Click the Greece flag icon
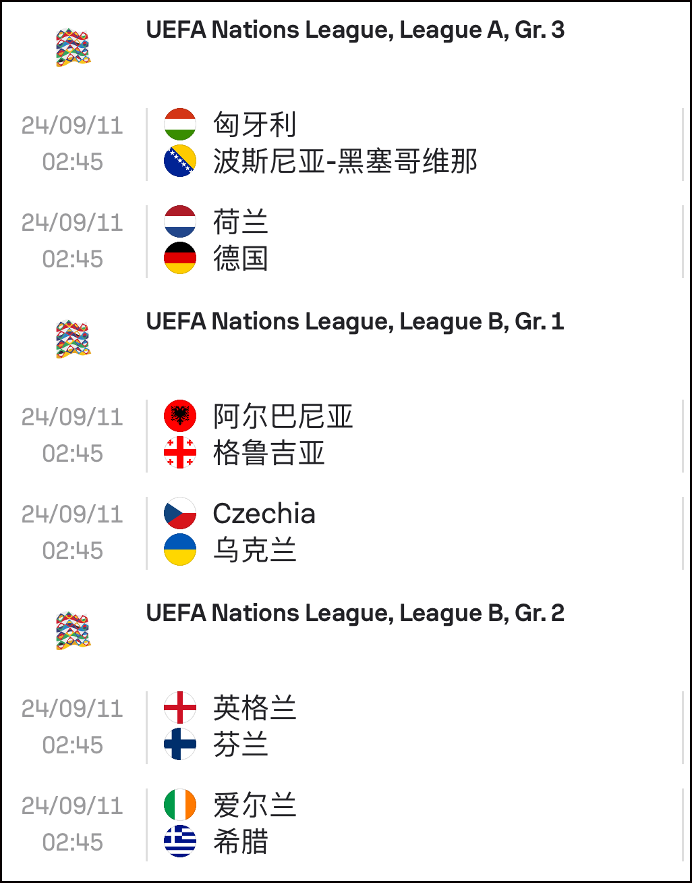The image size is (692, 883). (180, 841)
